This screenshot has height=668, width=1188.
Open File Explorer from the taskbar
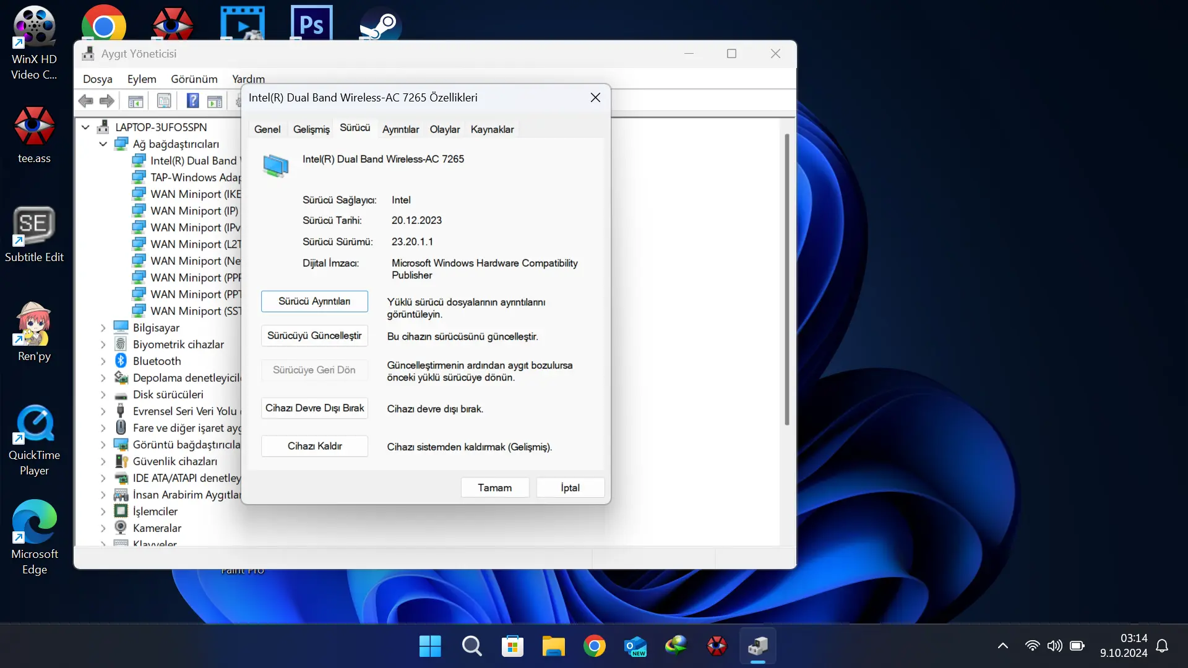click(x=554, y=646)
